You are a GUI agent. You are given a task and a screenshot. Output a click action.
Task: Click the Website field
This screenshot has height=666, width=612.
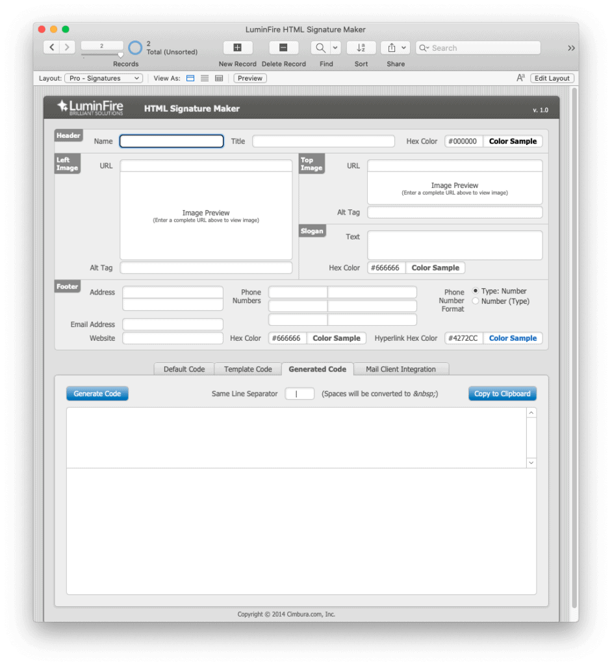coord(173,338)
